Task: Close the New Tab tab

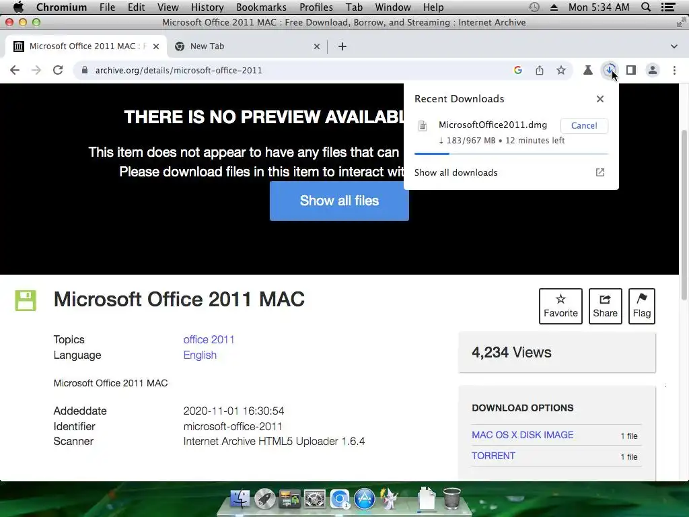Action: (x=317, y=46)
